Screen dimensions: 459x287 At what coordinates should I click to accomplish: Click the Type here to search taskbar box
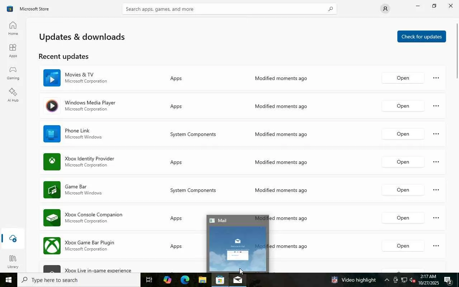pos(79,280)
